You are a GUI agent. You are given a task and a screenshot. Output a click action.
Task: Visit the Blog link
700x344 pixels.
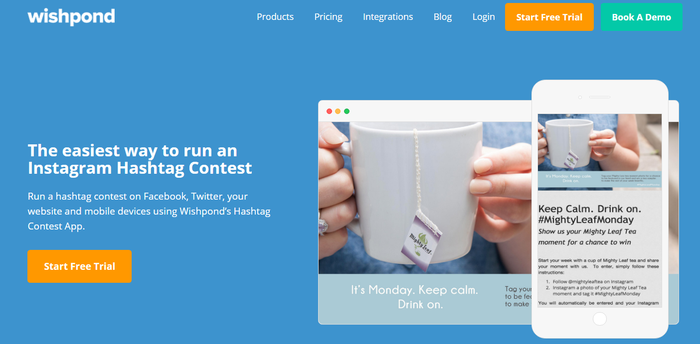443,17
